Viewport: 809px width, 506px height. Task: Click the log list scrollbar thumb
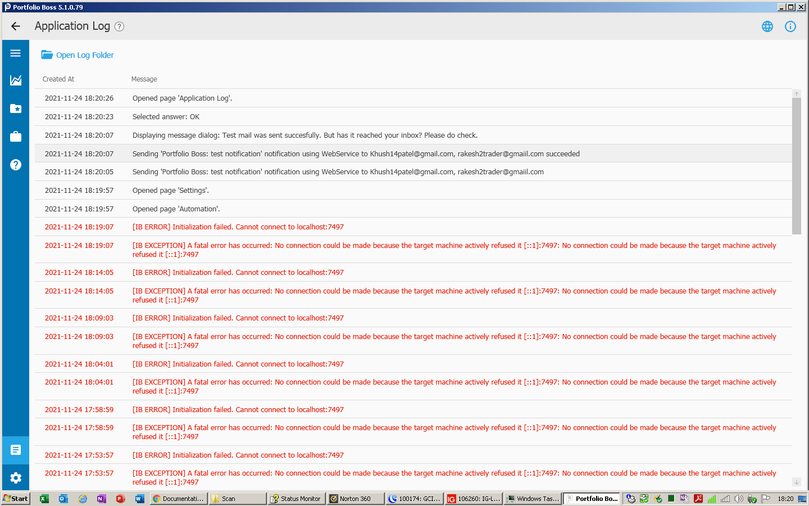[x=796, y=166]
